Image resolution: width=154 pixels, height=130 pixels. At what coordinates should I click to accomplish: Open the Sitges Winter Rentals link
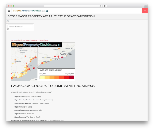coord(22,103)
